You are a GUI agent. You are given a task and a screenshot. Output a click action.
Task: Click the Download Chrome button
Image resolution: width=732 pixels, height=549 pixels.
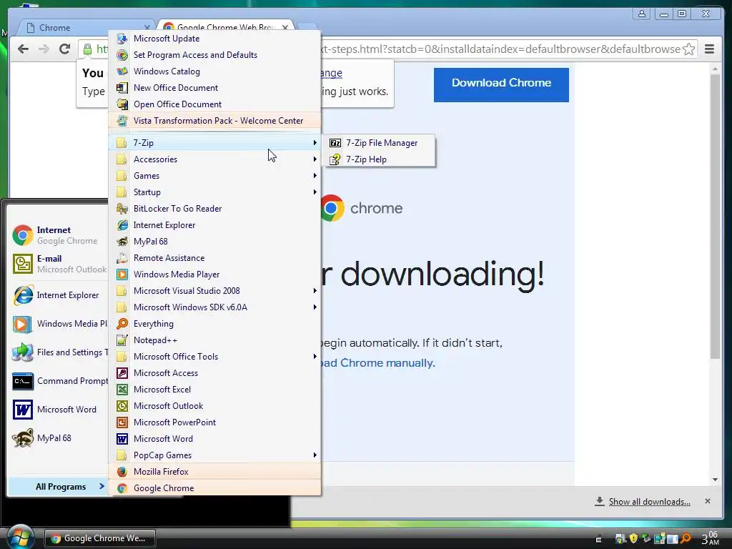point(501,84)
